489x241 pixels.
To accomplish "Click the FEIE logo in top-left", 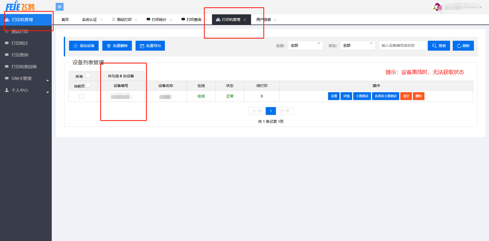I will pos(20,6).
